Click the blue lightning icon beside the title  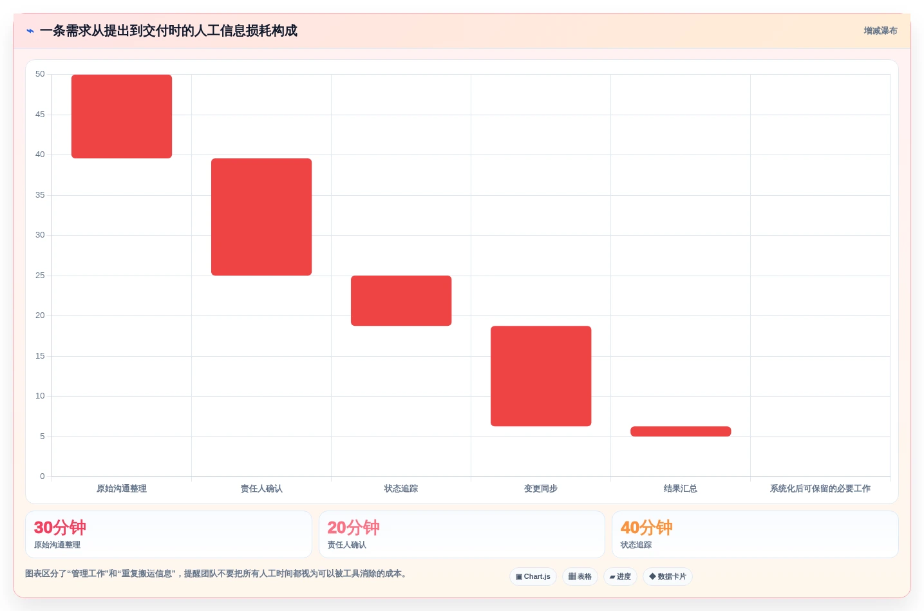tap(30, 31)
